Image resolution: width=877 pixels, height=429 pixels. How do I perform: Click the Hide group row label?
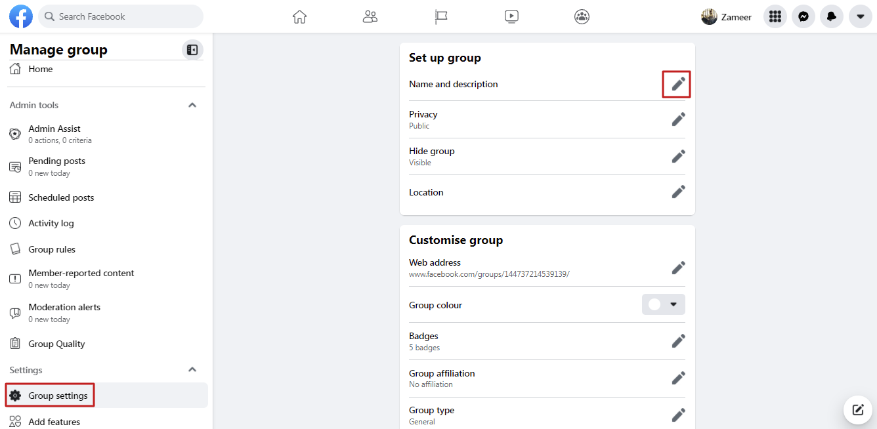point(432,151)
